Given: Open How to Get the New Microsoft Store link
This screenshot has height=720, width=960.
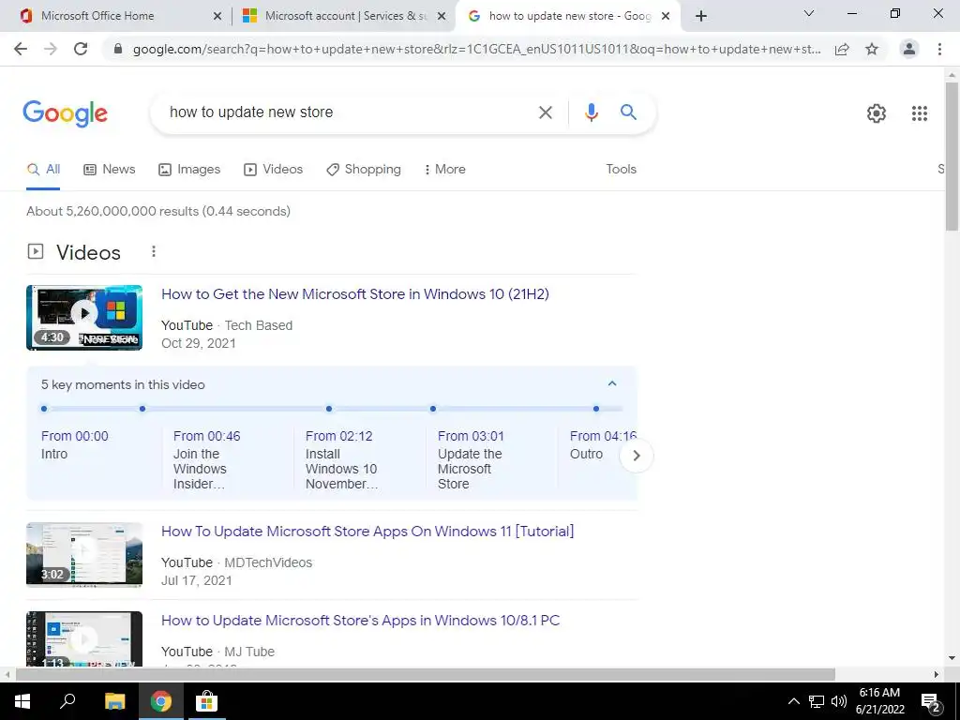Looking at the screenshot, I should [355, 294].
